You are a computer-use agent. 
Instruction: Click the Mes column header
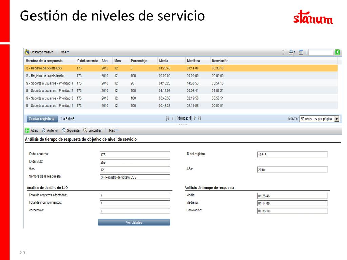(x=121, y=61)
